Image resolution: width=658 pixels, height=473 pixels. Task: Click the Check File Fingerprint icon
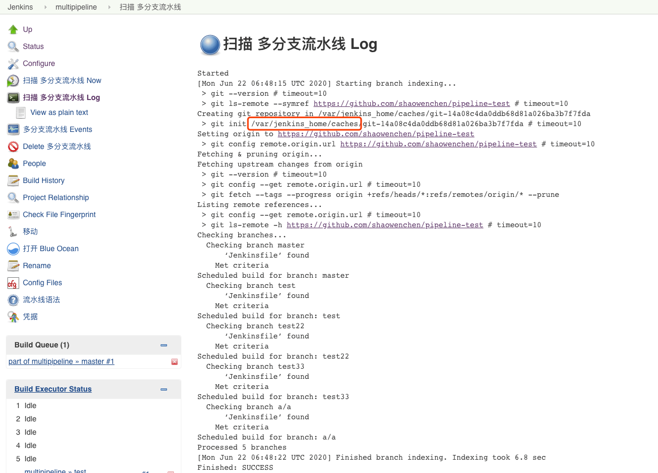pos(13,214)
